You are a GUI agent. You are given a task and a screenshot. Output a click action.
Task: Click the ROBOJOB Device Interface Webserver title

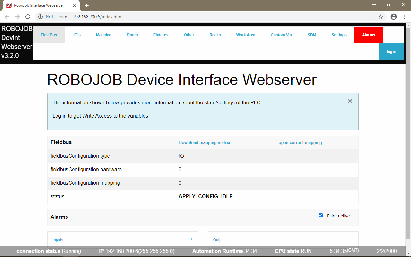click(x=182, y=80)
